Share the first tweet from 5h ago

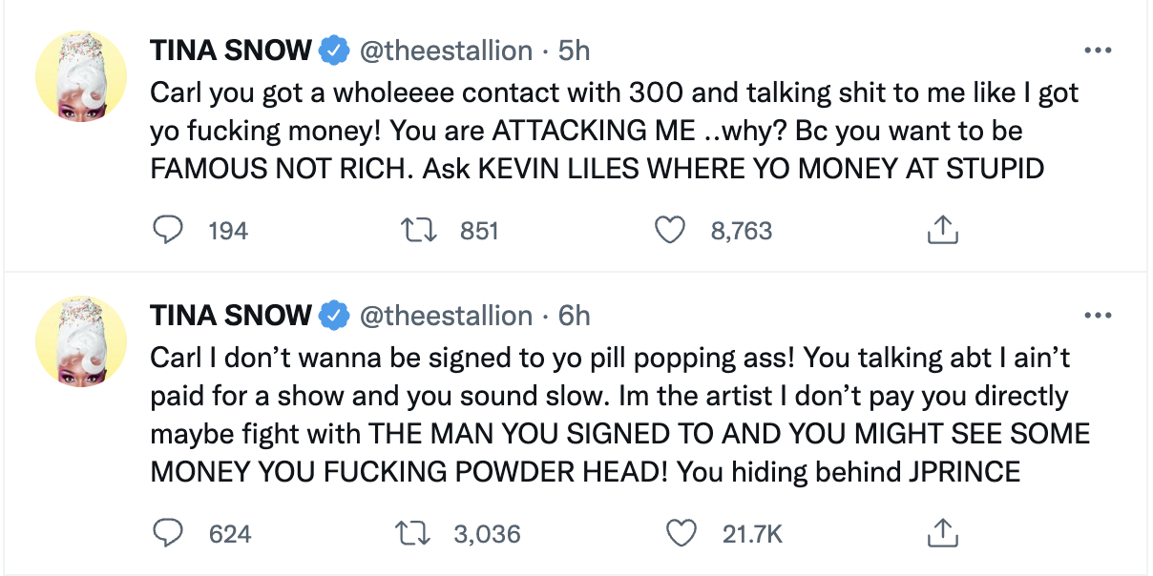tap(943, 229)
